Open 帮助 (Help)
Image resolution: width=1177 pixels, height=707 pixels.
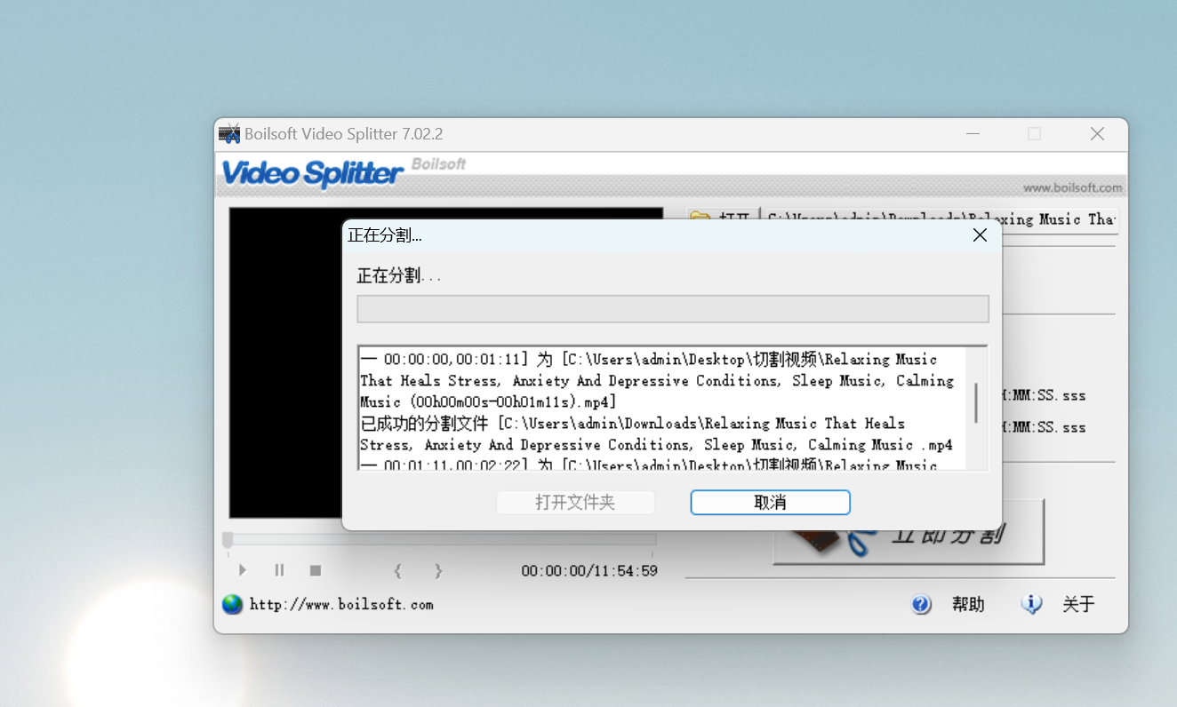968,605
